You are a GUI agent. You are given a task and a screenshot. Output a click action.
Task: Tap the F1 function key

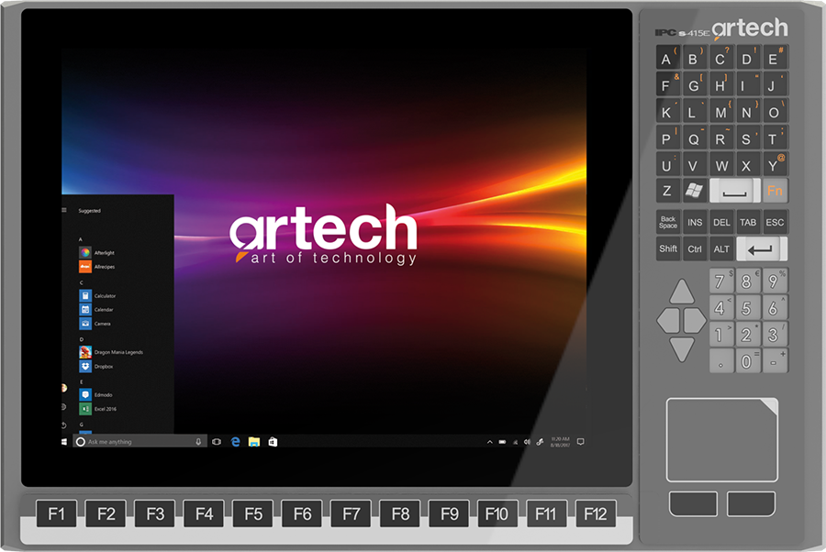(x=56, y=513)
